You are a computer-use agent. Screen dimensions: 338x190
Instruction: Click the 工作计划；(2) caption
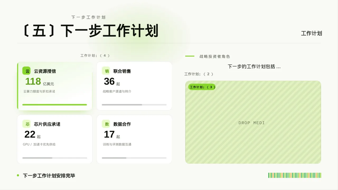tap(199, 74)
